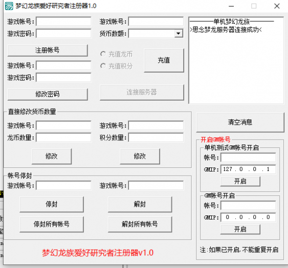
Task: Click the 解封 button
Action: click(x=140, y=204)
